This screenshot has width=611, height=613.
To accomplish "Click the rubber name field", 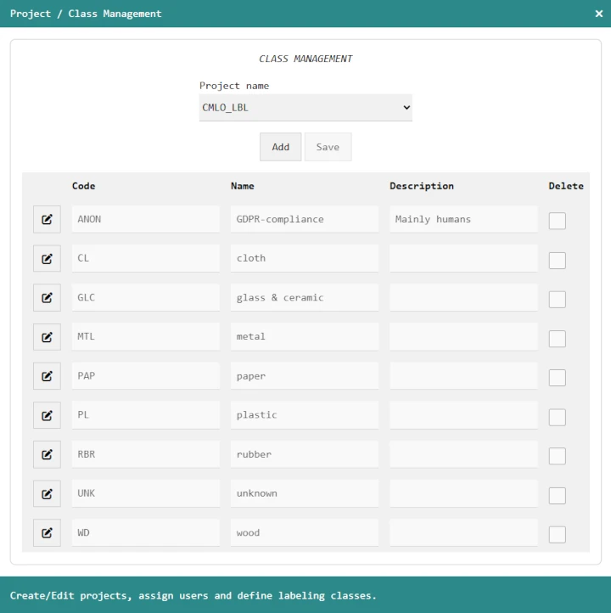I will [x=305, y=454].
